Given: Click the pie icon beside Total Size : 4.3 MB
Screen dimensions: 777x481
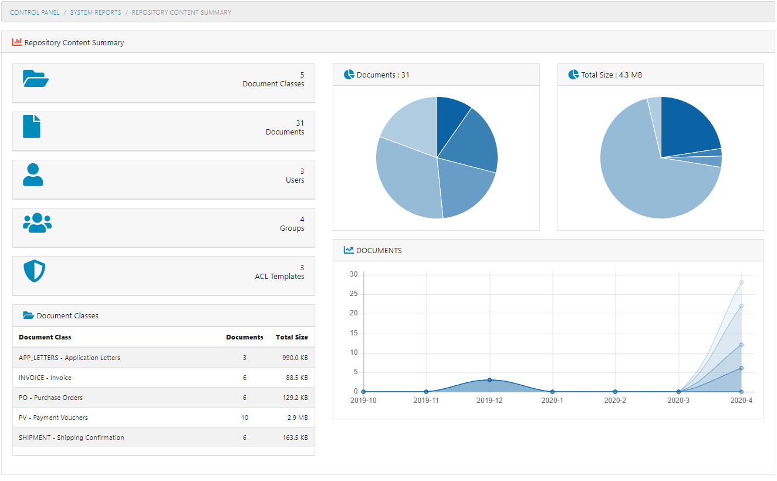Looking at the screenshot, I should [573, 75].
